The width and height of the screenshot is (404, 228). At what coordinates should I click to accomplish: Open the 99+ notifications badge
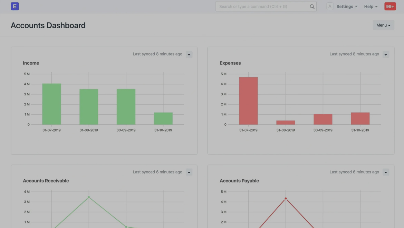coord(390,6)
